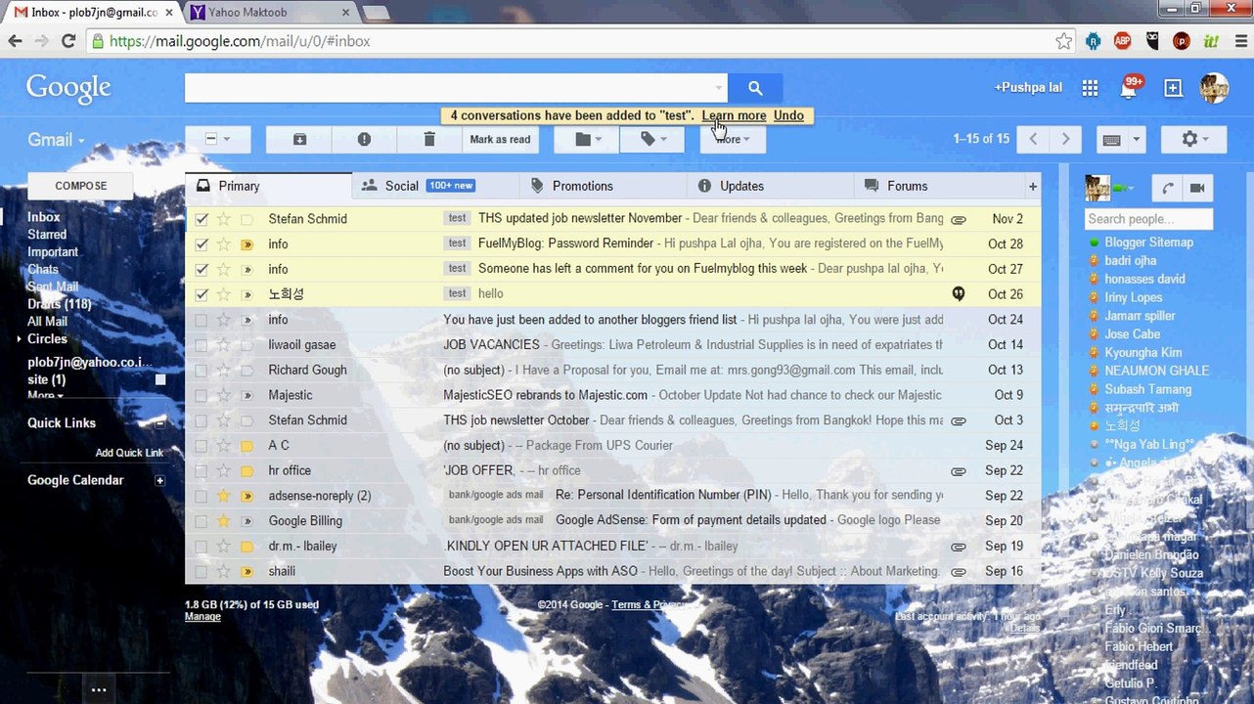Image resolution: width=1254 pixels, height=704 pixels.
Task: Open gadgets ellipsis at sidebar bottom
Action: pos(98,689)
